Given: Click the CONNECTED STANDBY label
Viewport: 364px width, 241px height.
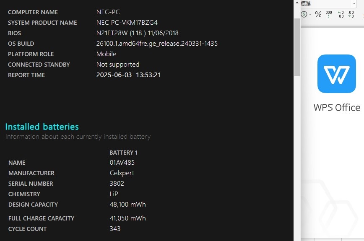Looking at the screenshot, I should 39,65.
